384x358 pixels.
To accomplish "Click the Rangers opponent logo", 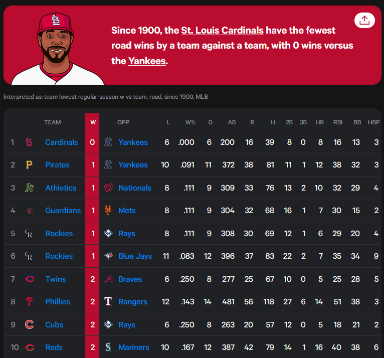I will click(x=108, y=301).
